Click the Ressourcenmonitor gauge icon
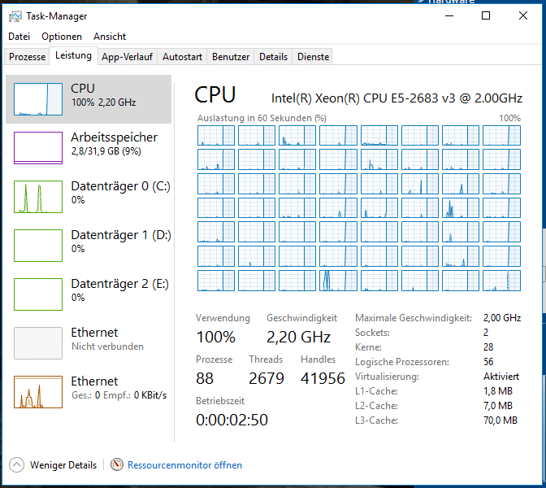The image size is (546, 488). coord(117,464)
